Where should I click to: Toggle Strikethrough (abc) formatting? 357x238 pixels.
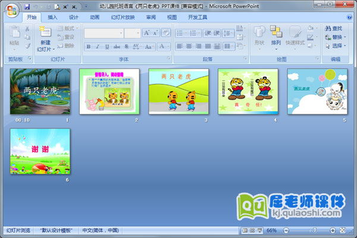click(117, 46)
